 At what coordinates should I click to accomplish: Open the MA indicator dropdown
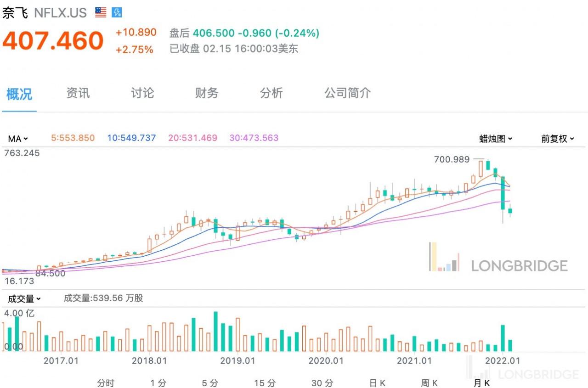click(x=18, y=138)
